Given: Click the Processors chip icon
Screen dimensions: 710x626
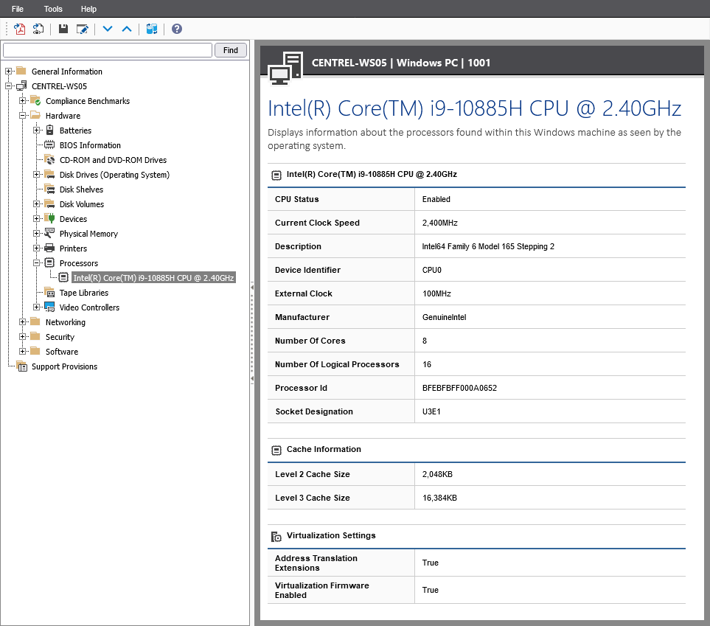Looking at the screenshot, I should tap(50, 262).
